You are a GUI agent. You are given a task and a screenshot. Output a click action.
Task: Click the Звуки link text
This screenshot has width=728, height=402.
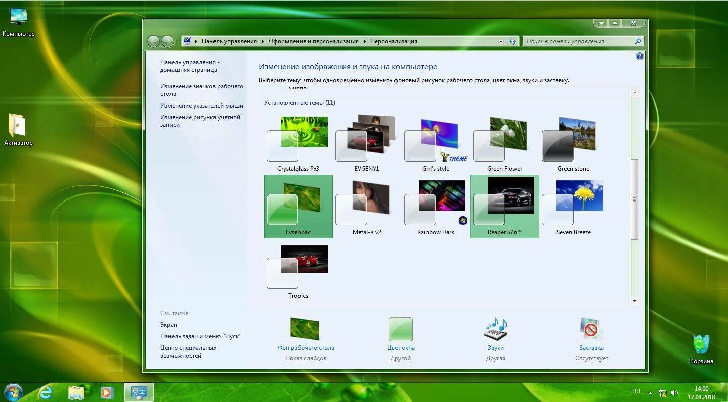496,348
